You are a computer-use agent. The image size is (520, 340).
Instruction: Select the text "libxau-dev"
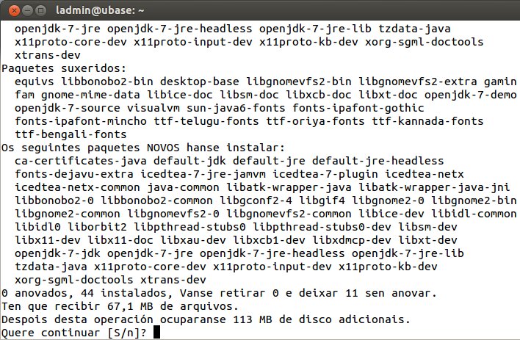click(193, 240)
